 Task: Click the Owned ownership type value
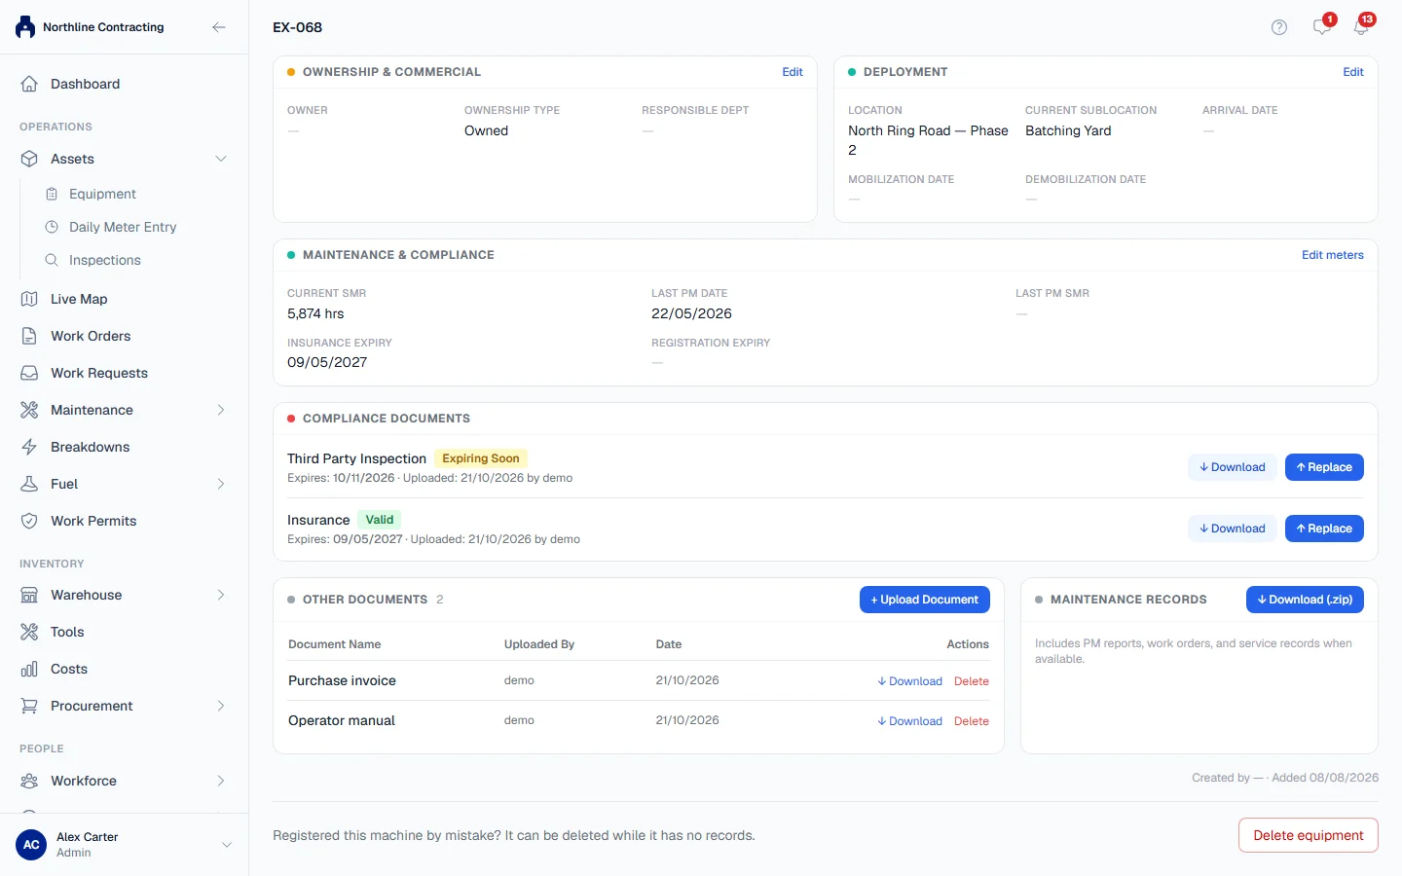tap(486, 130)
